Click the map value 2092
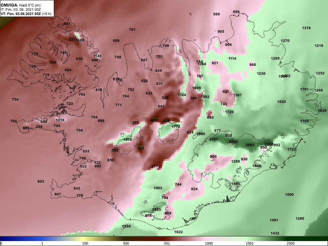 click(250, 145)
